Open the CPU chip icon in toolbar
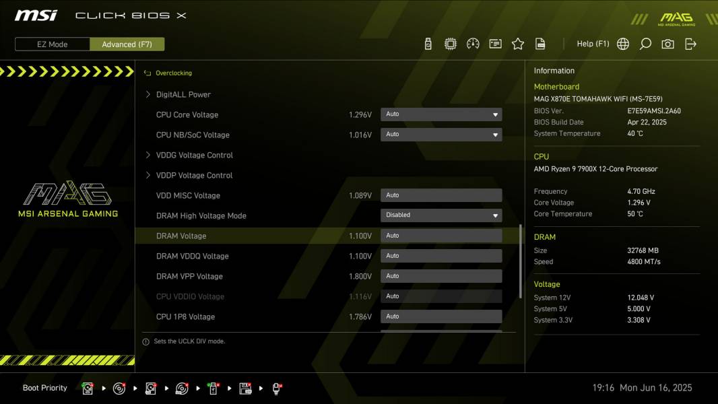Image resolution: width=718 pixels, height=404 pixels. click(451, 44)
